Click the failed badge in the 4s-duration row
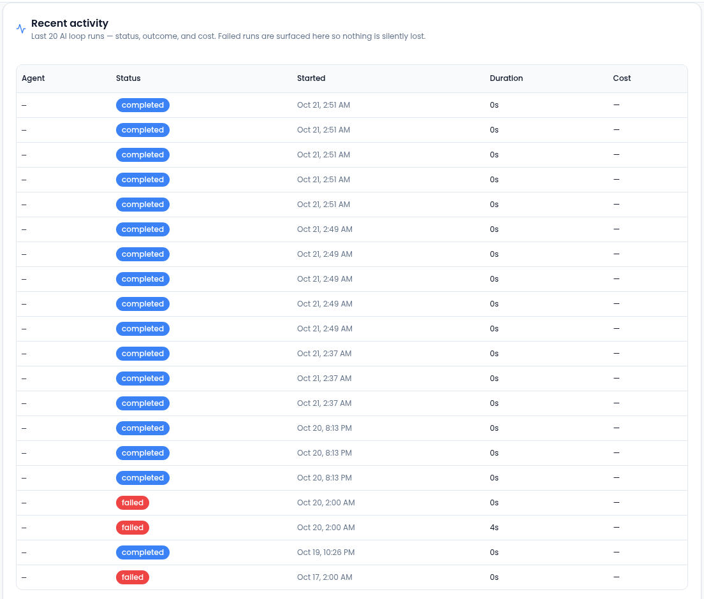The width and height of the screenshot is (704, 599). [x=133, y=528]
